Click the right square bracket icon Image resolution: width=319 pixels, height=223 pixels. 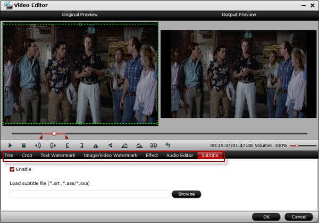[81, 145]
